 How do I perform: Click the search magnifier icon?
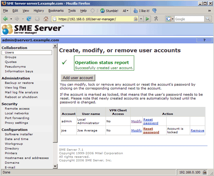(208, 19)
